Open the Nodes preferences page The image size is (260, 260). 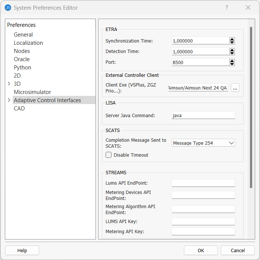(x=22, y=51)
